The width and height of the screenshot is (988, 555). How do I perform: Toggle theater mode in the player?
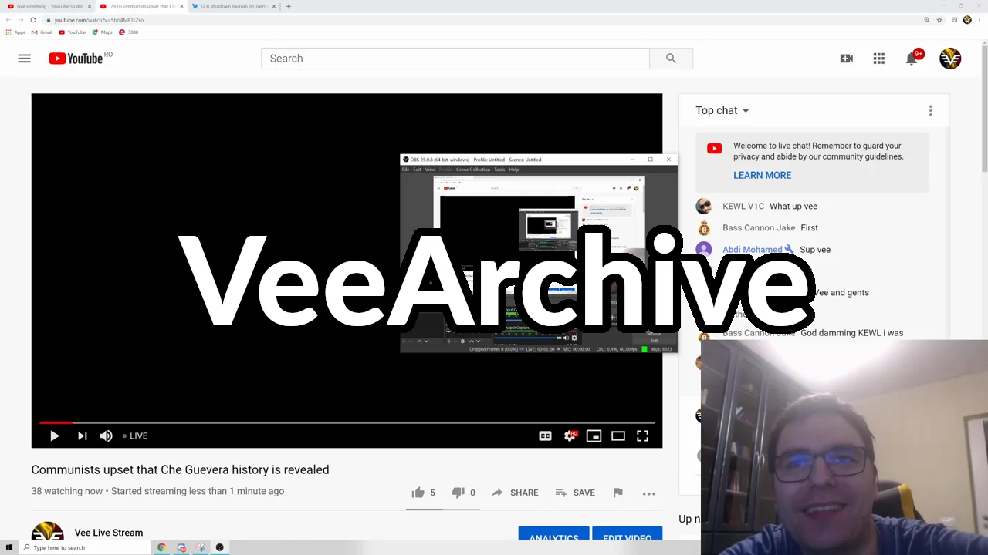[618, 436]
